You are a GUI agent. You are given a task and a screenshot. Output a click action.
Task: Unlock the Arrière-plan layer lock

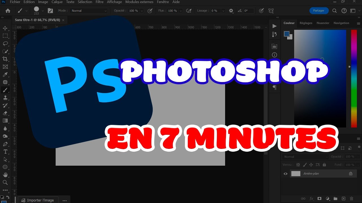click(351, 174)
